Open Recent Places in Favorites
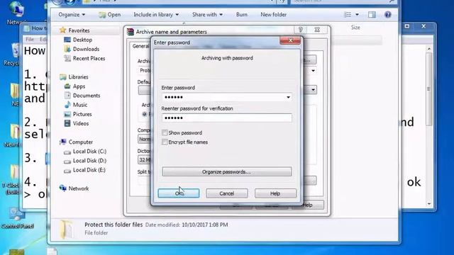Screen dimensions: 454x255 [x=89, y=58]
